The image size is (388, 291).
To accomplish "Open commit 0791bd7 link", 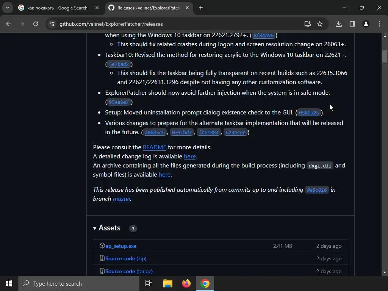I will tap(181, 133).
